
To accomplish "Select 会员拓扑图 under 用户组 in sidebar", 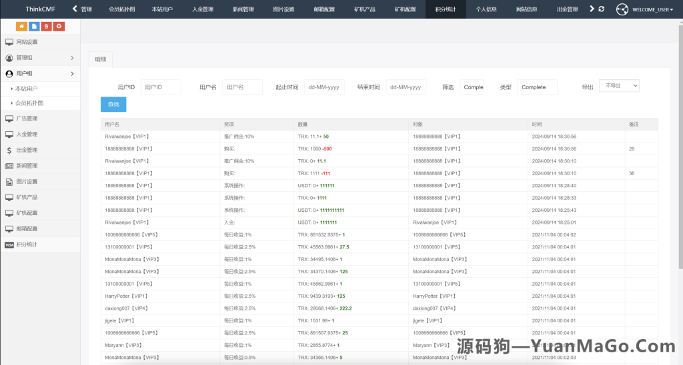I will pyautogui.click(x=40, y=103).
